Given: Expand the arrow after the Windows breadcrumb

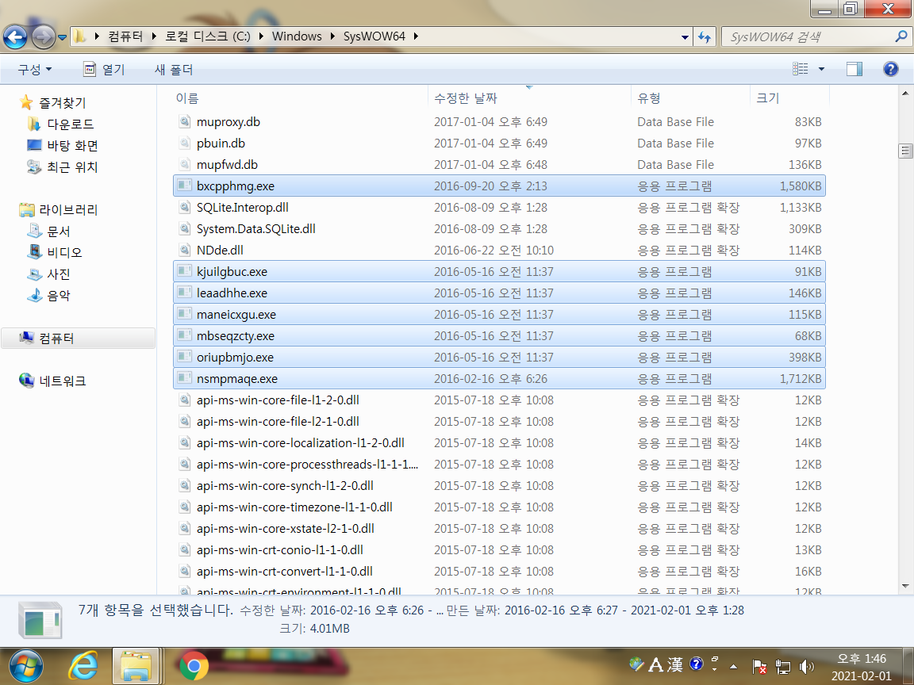Looking at the screenshot, I should click(332, 36).
